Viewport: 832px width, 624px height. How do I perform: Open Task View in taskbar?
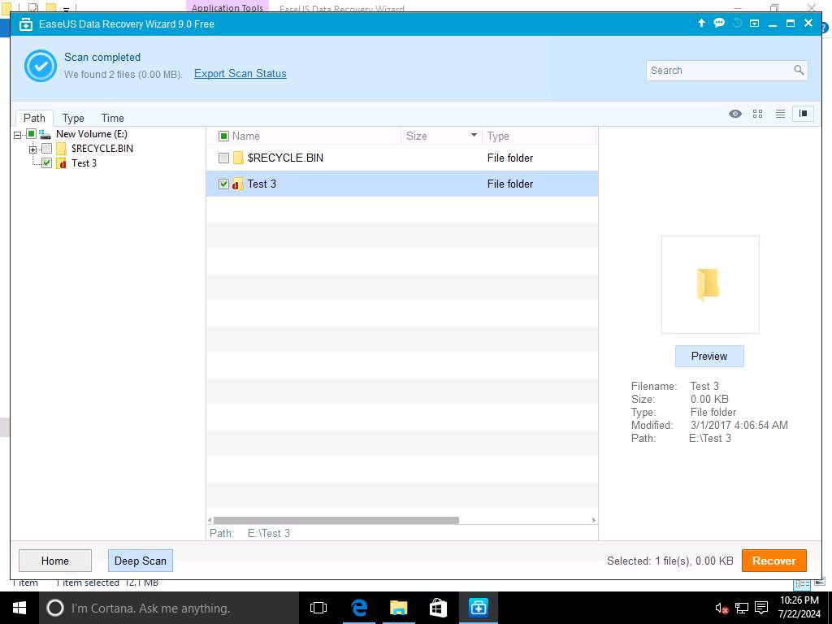[x=318, y=608]
